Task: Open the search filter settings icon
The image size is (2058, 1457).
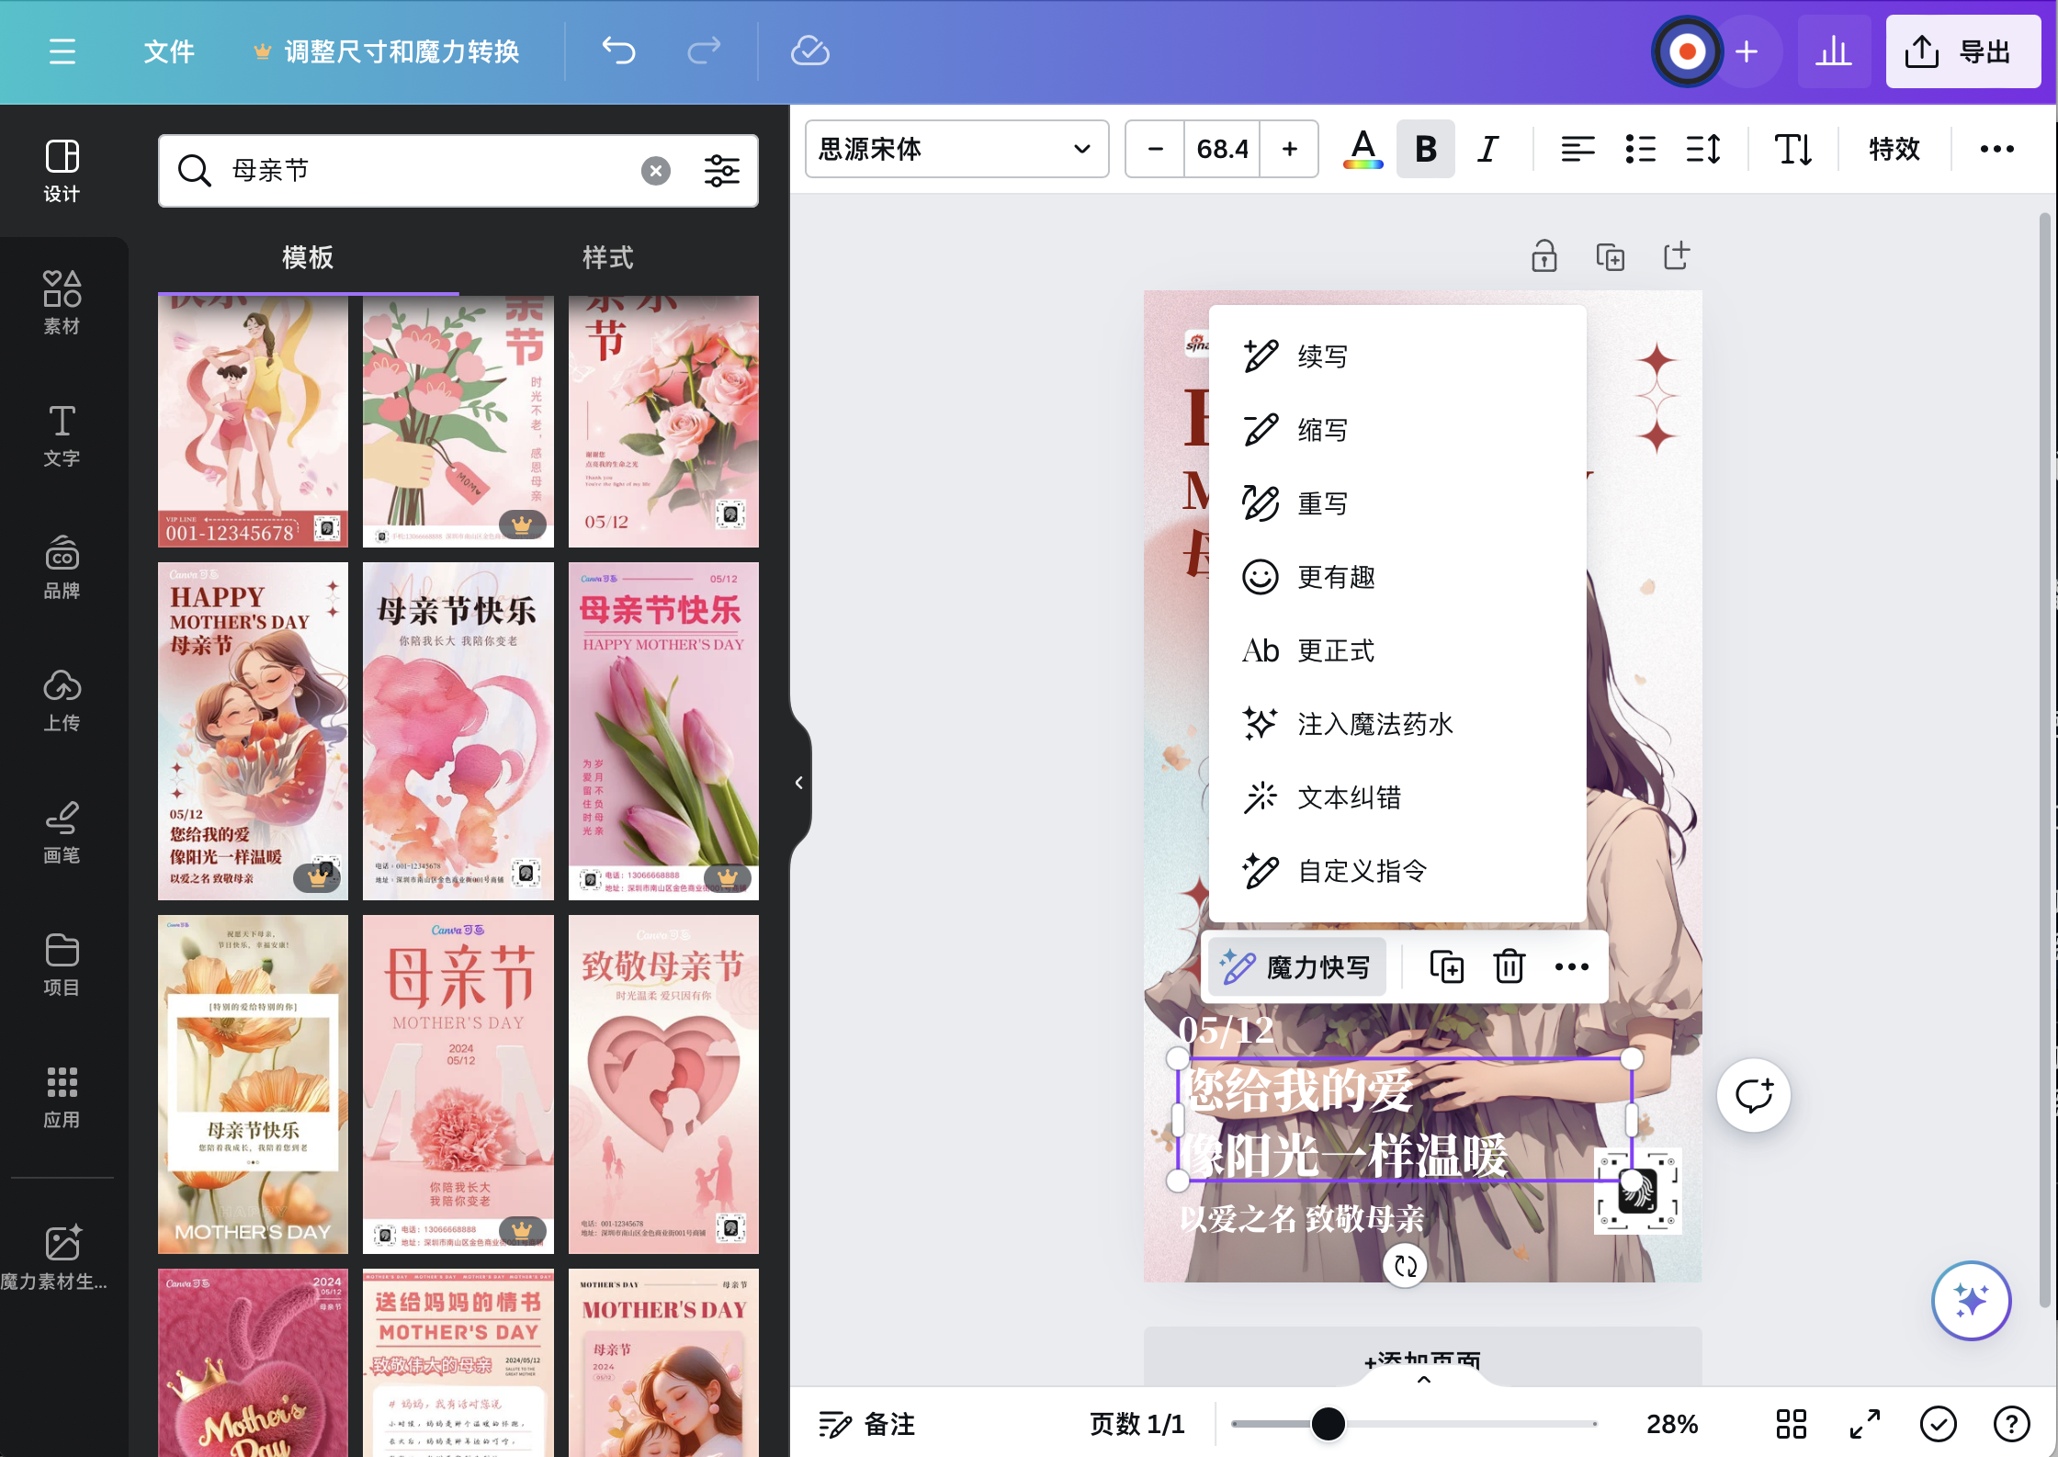Action: (721, 171)
